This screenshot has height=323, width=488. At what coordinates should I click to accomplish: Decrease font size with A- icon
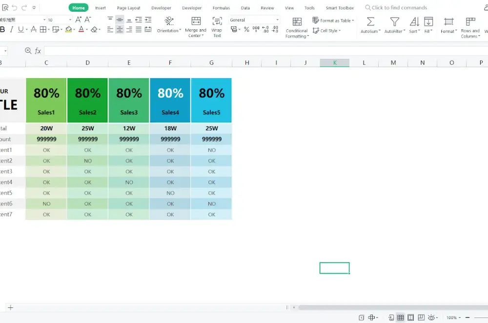click(88, 20)
